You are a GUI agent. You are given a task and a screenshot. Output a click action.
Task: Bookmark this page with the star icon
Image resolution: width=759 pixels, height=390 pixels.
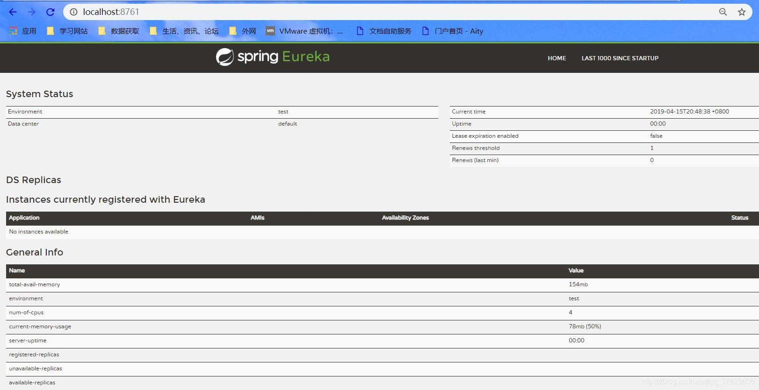(742, 12)
